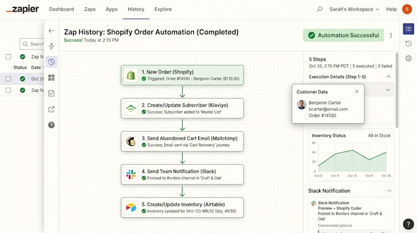Viewport: 417px width, 233px height.
Task: Click the Slack icon in step 4
Action: coord(131,175)
